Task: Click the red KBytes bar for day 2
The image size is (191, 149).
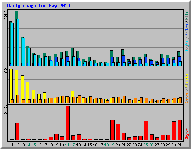Action: pos(17,131)
